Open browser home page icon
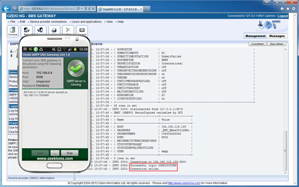 282,9
